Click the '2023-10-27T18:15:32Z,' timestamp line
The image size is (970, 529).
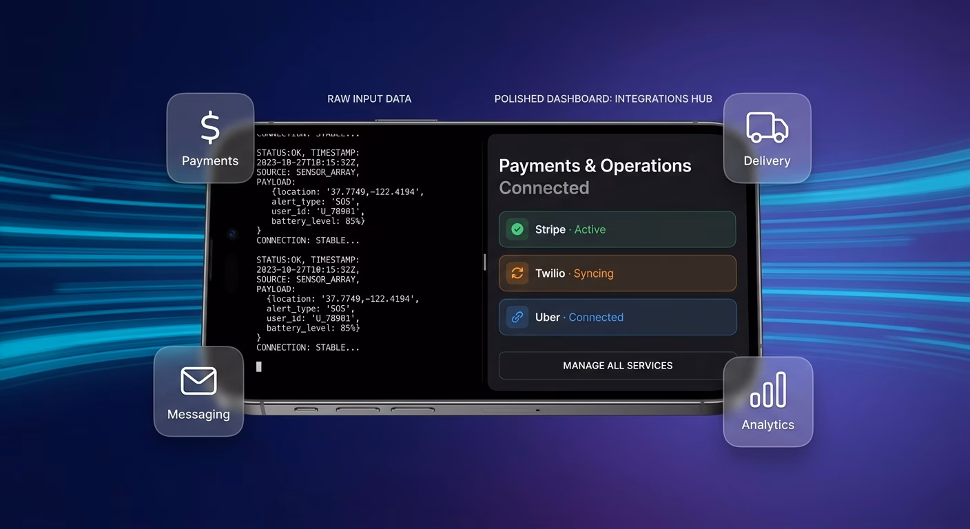pos(308,163)
